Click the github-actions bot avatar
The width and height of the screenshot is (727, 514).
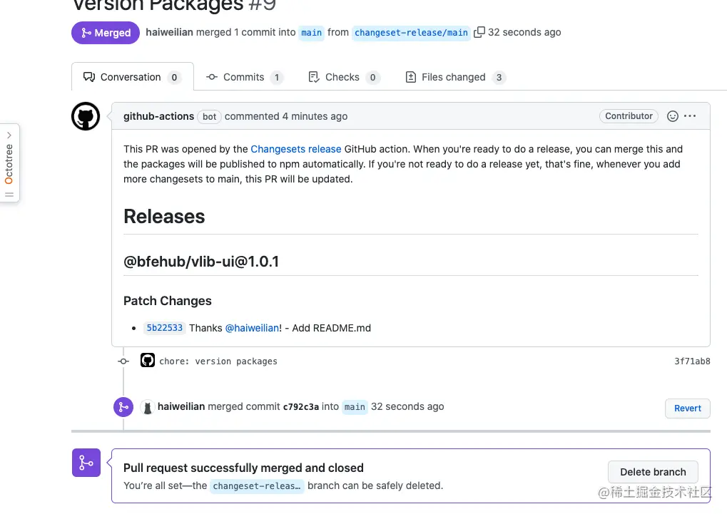coord(86,116)
